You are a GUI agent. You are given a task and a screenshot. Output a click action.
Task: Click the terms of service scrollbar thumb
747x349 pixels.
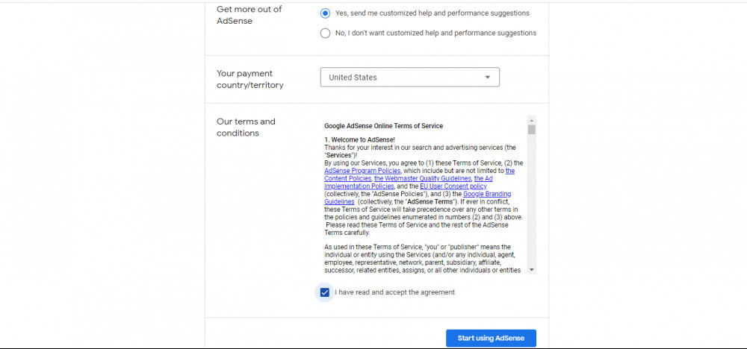coord(532,130)
